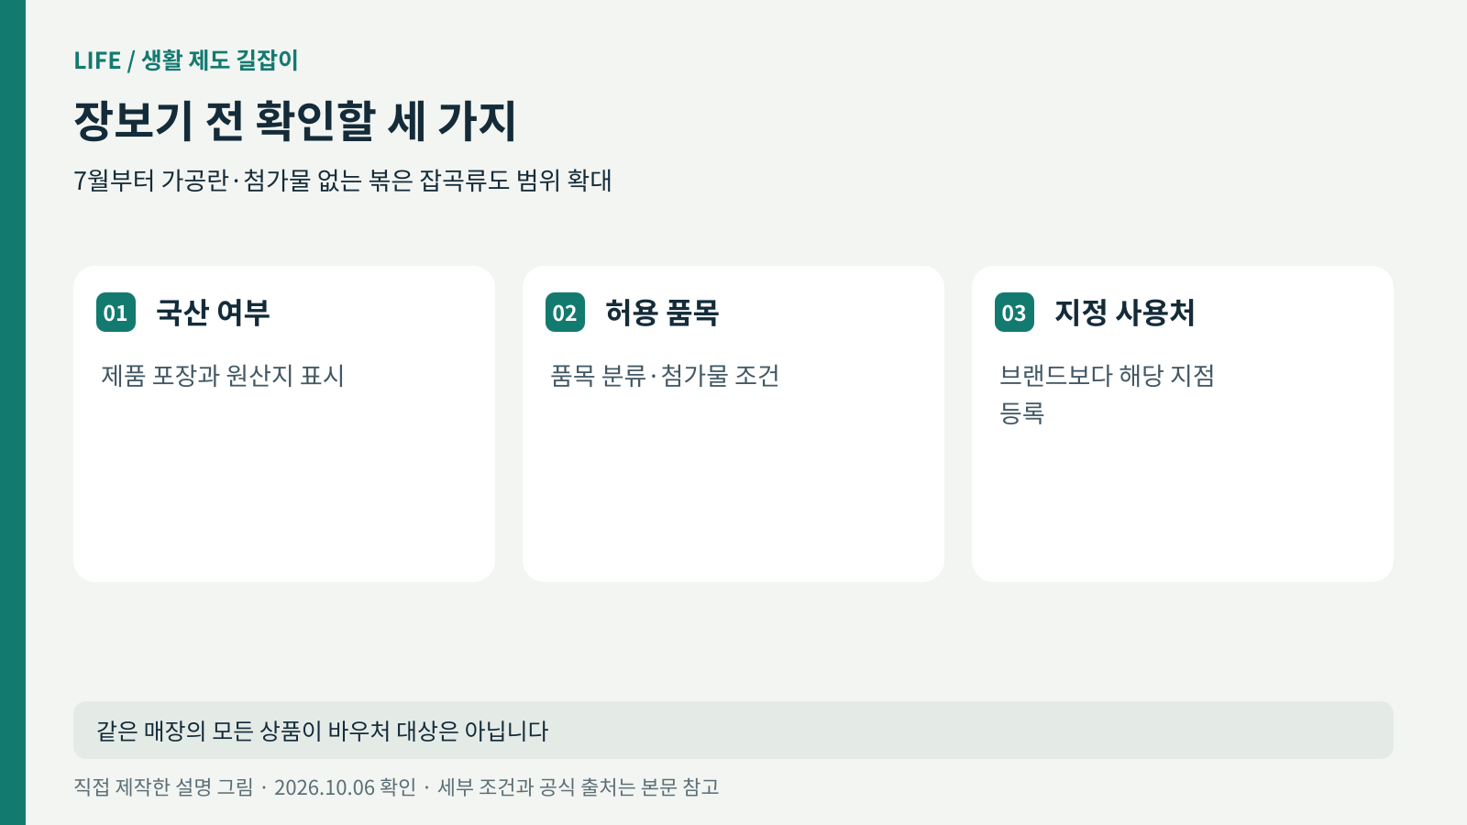
Task: Click the main title '장보기 전 확인할 세 가지'
Action: [x=295, y=121]
